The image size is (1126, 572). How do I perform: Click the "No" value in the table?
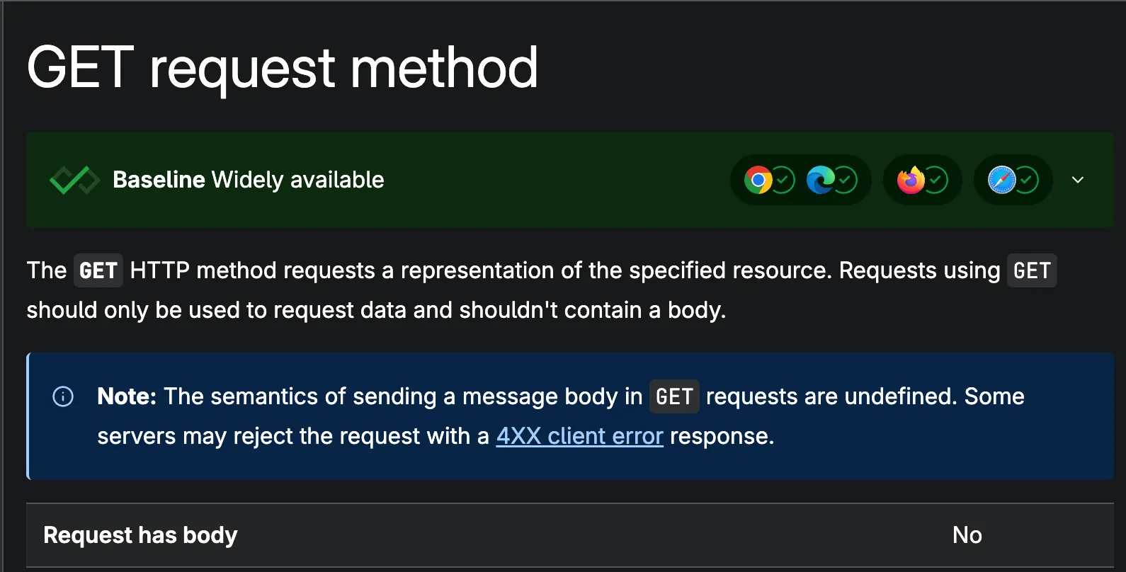[967, 535]
